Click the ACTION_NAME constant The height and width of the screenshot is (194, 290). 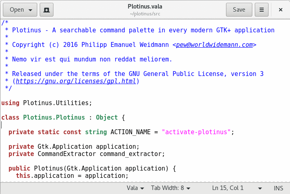coord(130,132)
